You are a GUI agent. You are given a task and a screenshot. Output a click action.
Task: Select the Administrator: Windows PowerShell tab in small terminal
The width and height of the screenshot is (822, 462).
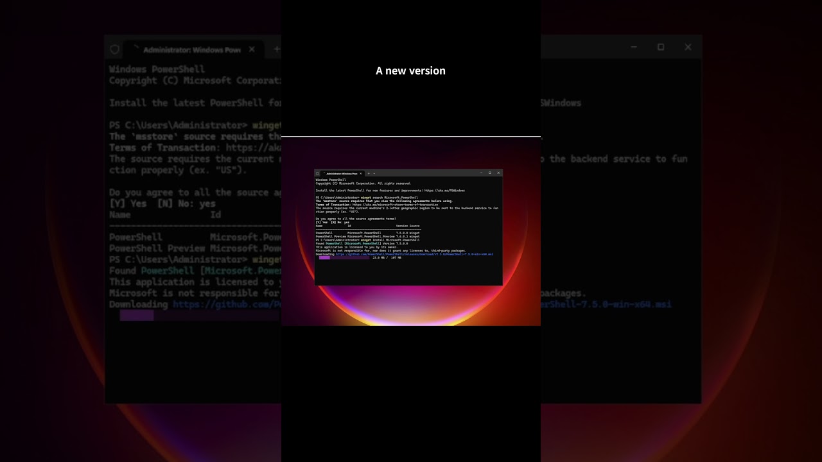(x=342, y=173)
